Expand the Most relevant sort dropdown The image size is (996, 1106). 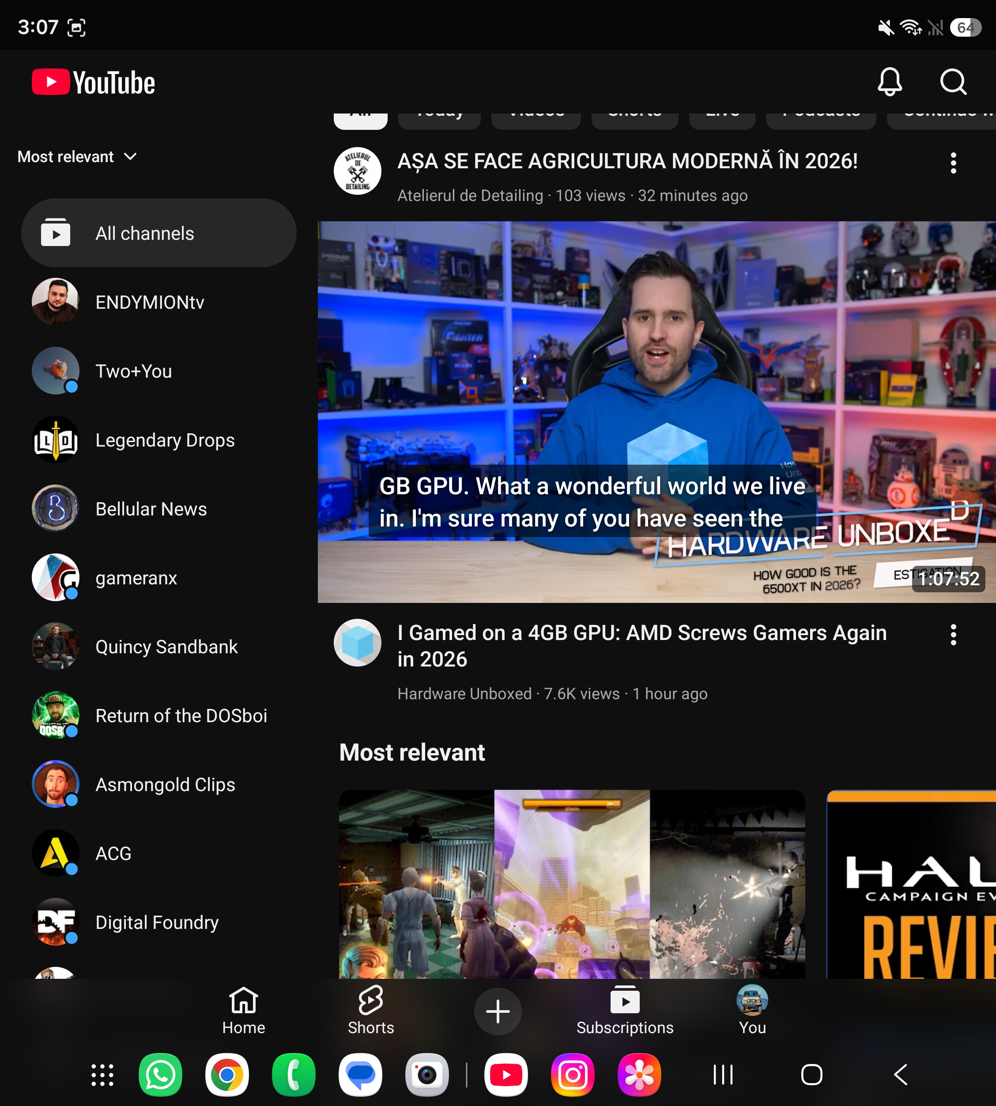[x=77, y=157]
